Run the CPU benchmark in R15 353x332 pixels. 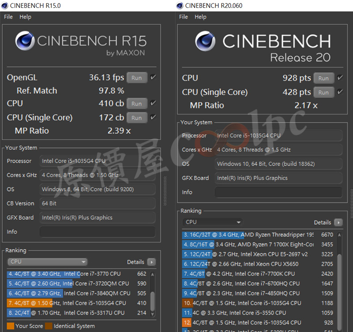(x=137, y=104)
